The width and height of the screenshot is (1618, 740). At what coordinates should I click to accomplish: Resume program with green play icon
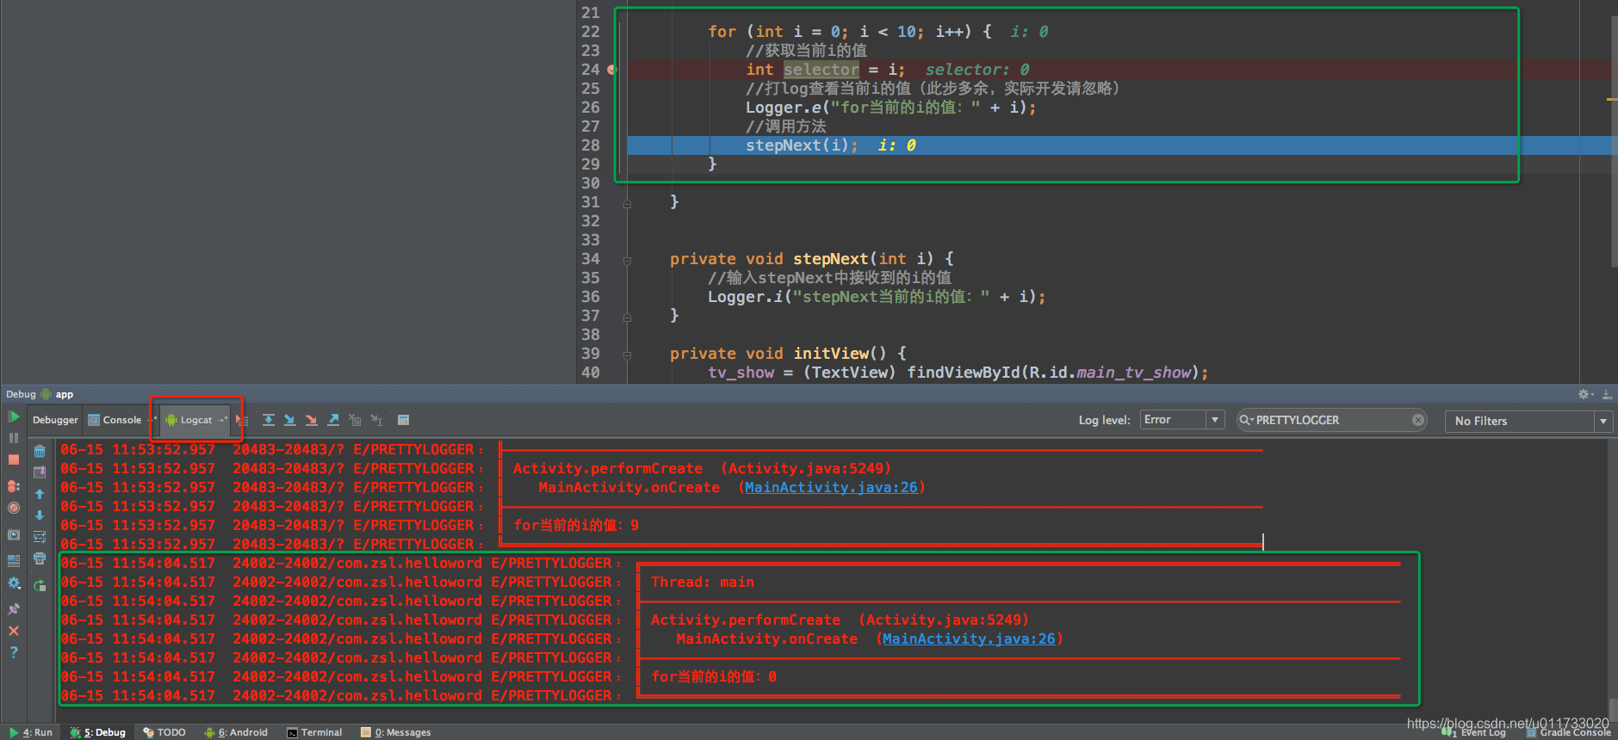[x=14, y=417]
